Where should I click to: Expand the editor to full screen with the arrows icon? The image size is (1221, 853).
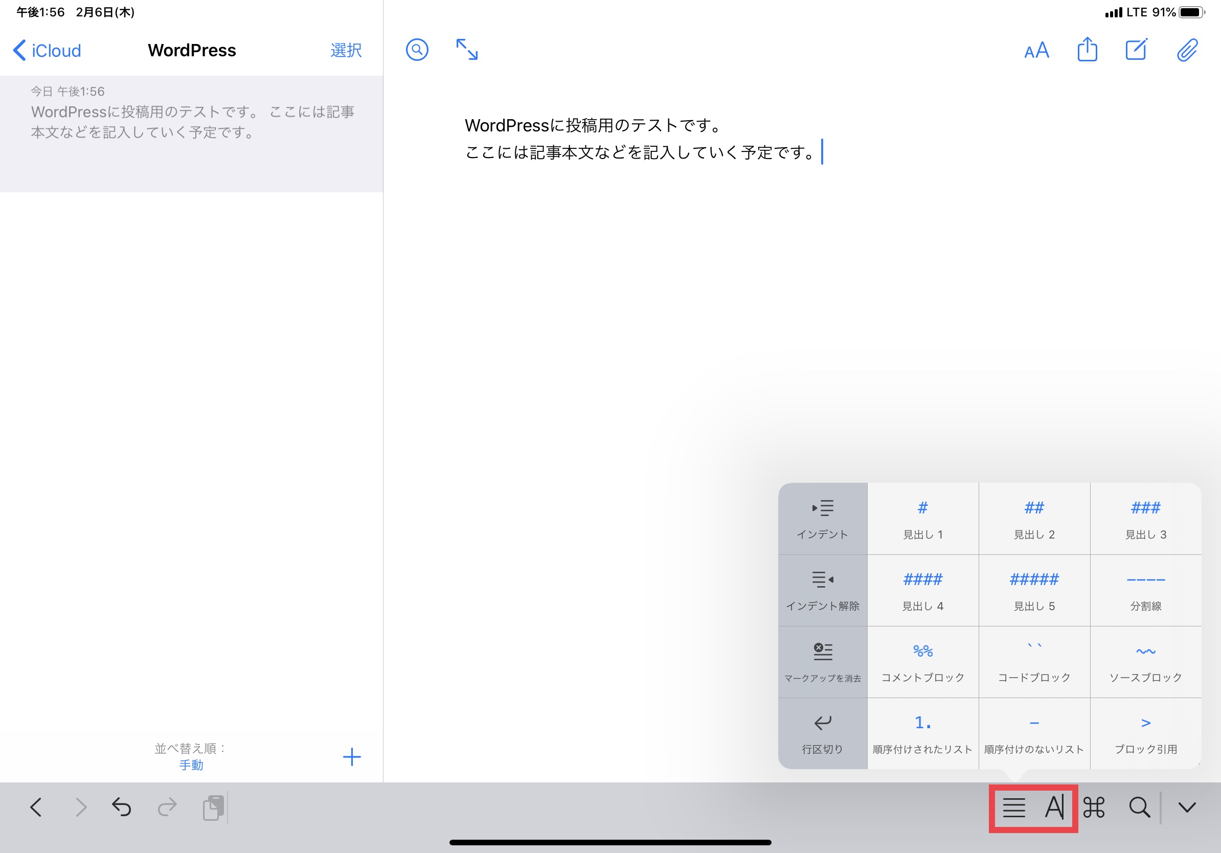tap(467, 50)
